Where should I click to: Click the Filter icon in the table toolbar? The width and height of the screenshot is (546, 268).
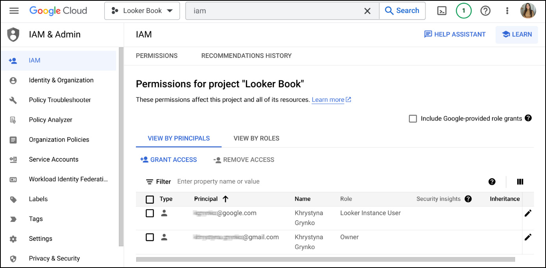click(150, 182)
